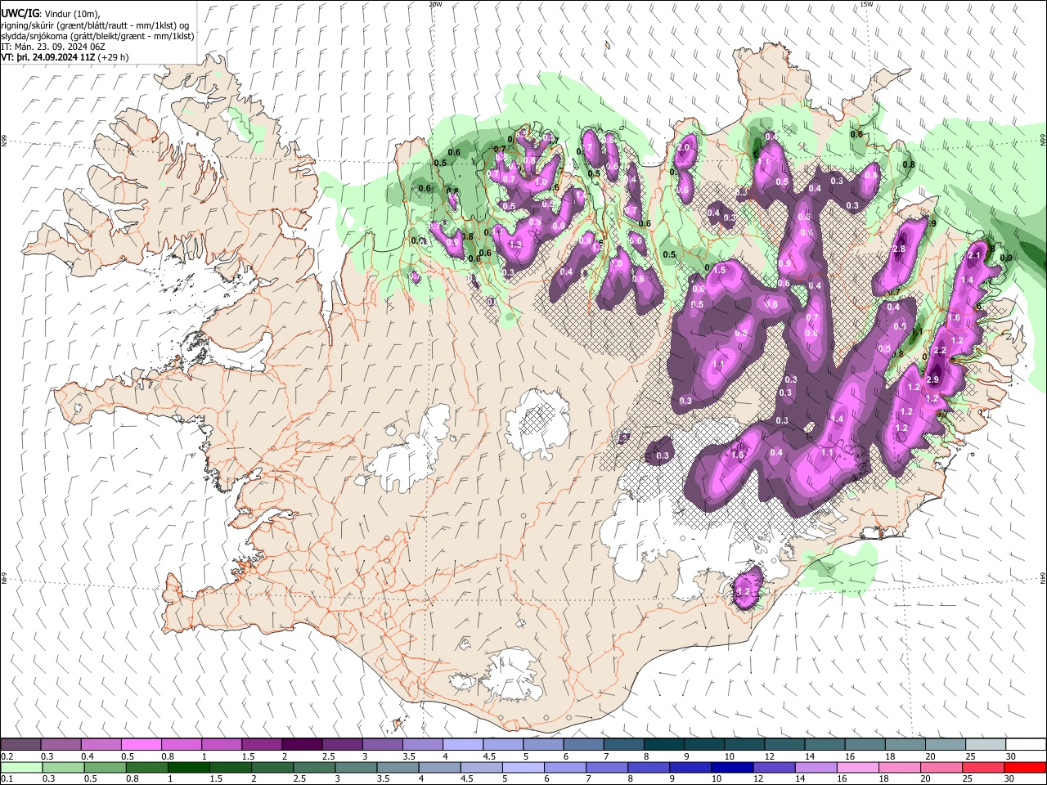Select the bottom-row legend swatch starting at 2
Viewport: 1047px width, 785px height.
point(272,768)
